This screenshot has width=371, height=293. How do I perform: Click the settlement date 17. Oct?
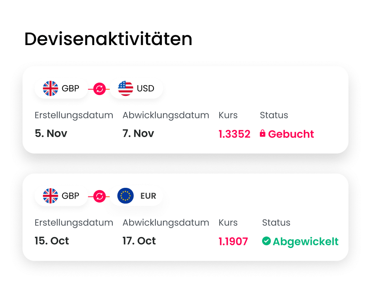coord(139,241)
